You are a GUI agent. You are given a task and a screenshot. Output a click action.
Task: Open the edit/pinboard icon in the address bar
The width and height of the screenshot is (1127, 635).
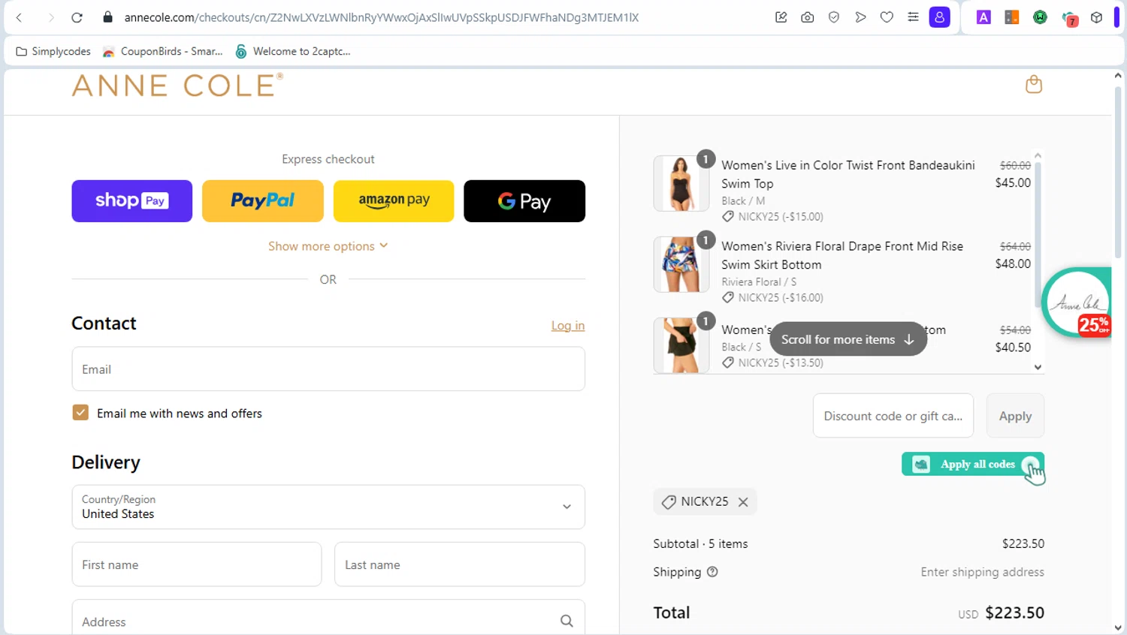[x=781, y=17]
